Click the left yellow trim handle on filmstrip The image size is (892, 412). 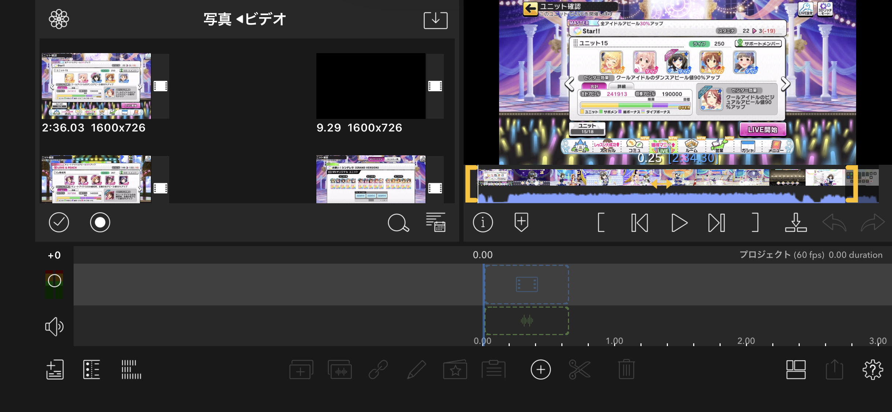472,184
